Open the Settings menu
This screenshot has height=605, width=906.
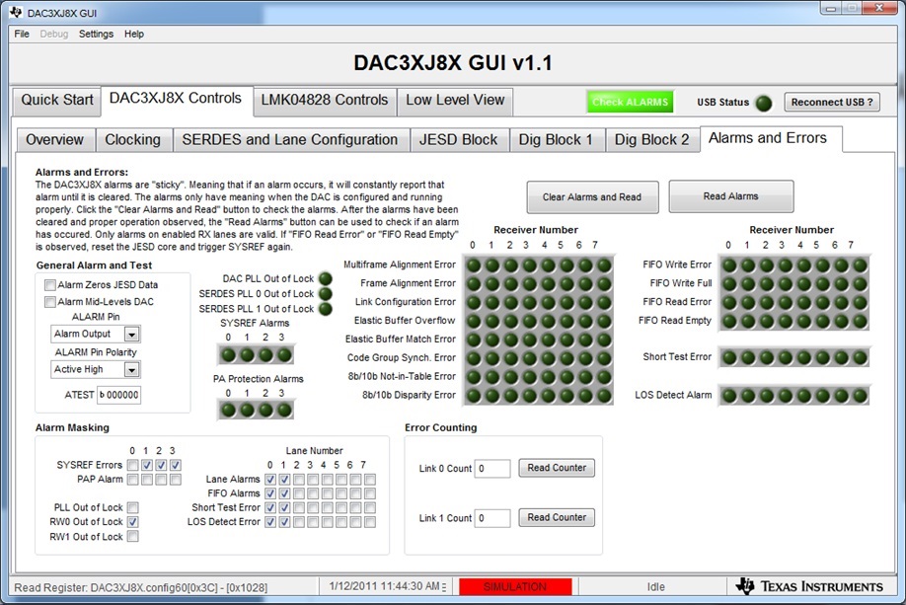(96, 35)
